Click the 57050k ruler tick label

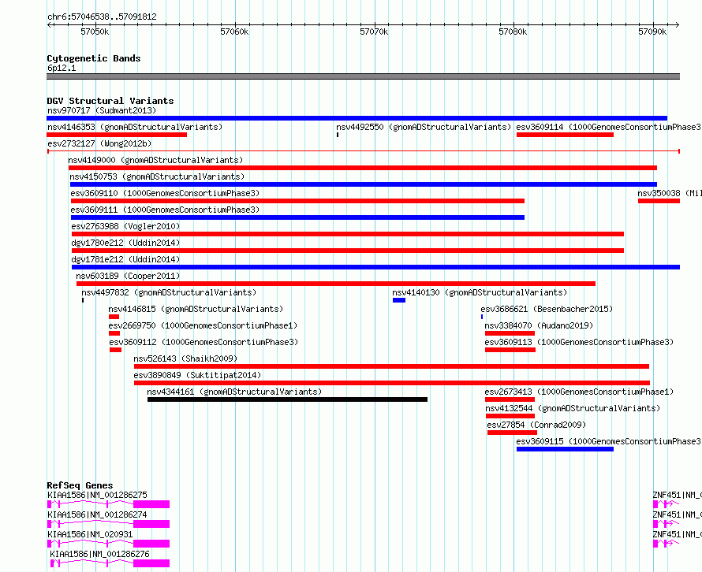point(95,32)
